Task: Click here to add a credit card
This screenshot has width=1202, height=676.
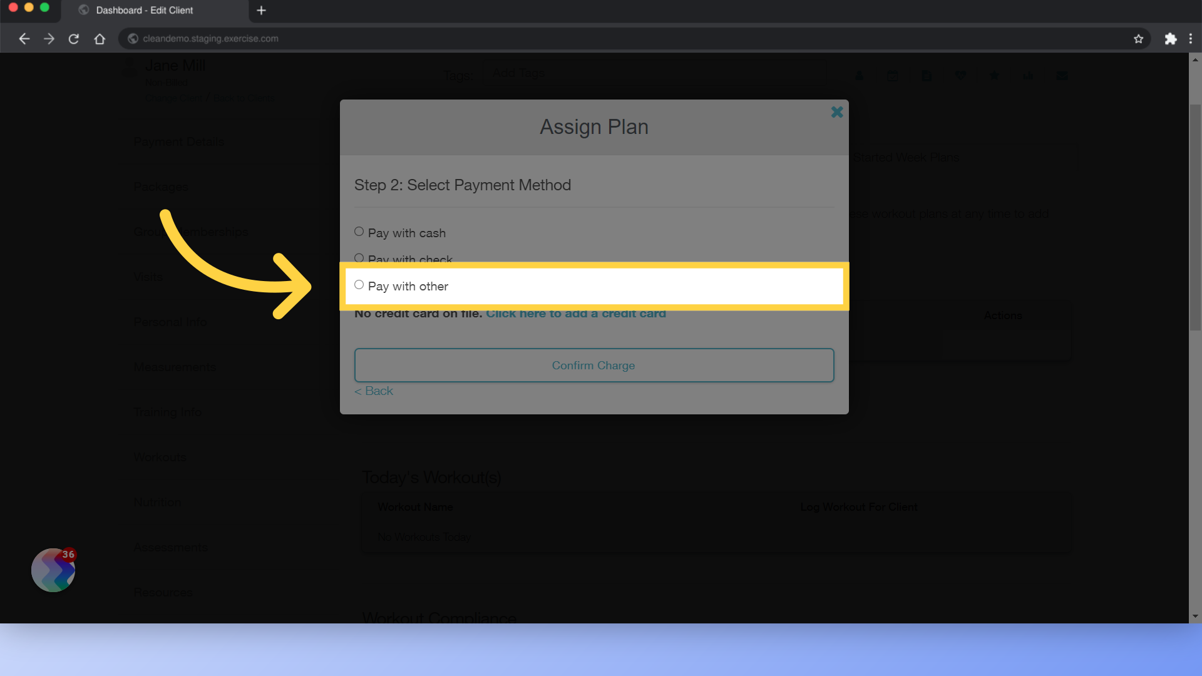Action: pos(575,313)
